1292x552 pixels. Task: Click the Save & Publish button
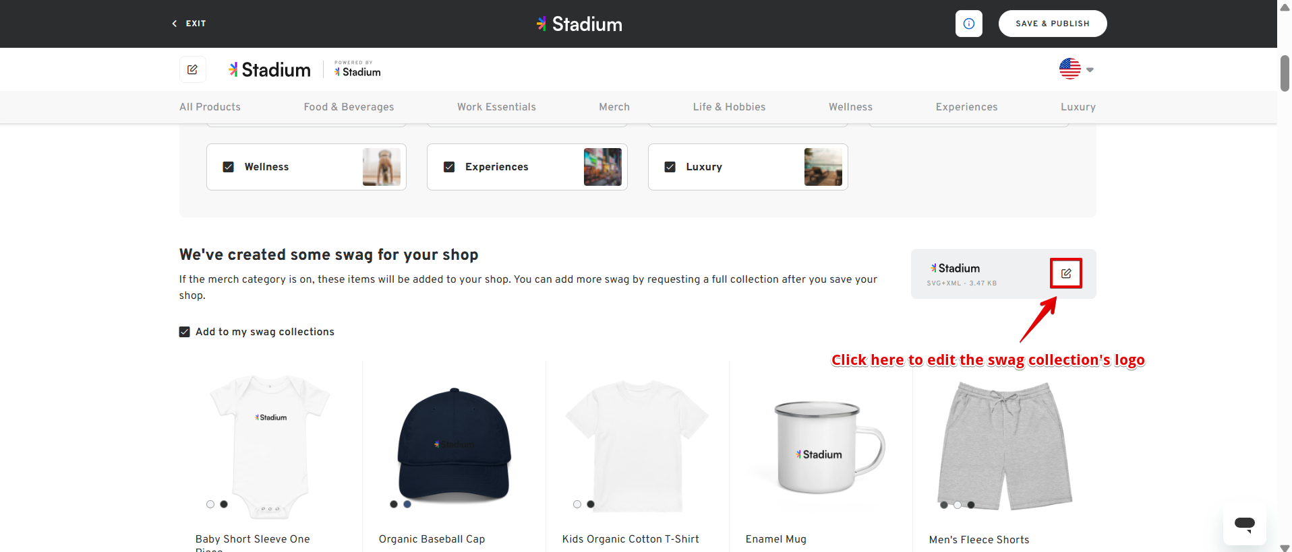(1052, 24)
